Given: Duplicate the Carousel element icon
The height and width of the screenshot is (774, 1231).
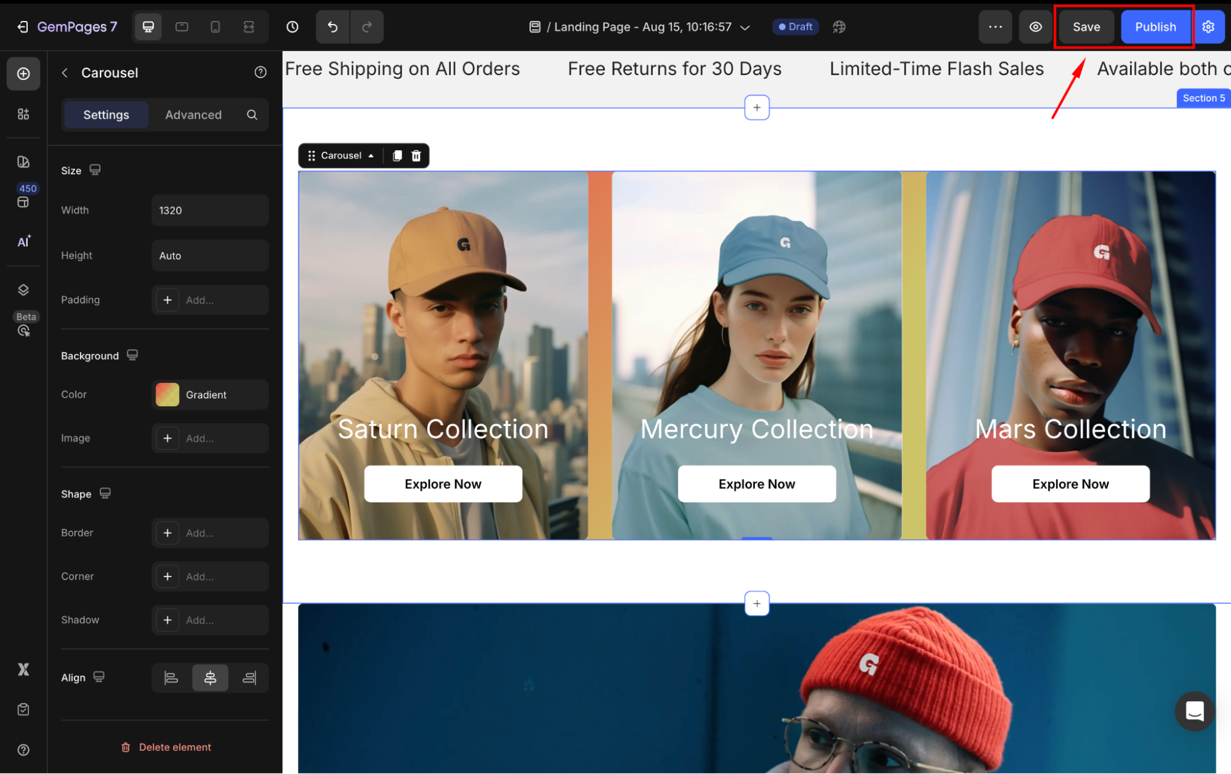Looking at the screenshot, I should point(397,156).
